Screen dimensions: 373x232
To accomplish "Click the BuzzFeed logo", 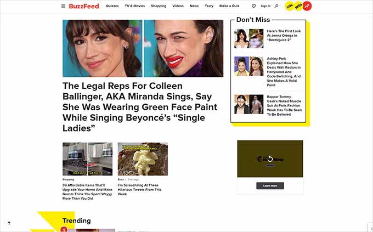I will [84, 6].
